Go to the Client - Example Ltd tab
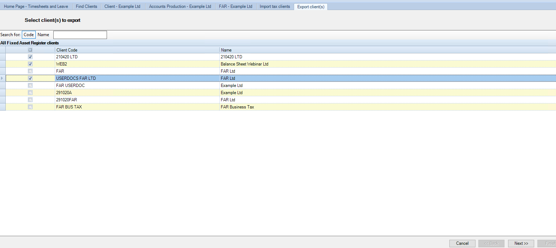The height and width of the screenshot is (248, 556). (x=122, y=6)
